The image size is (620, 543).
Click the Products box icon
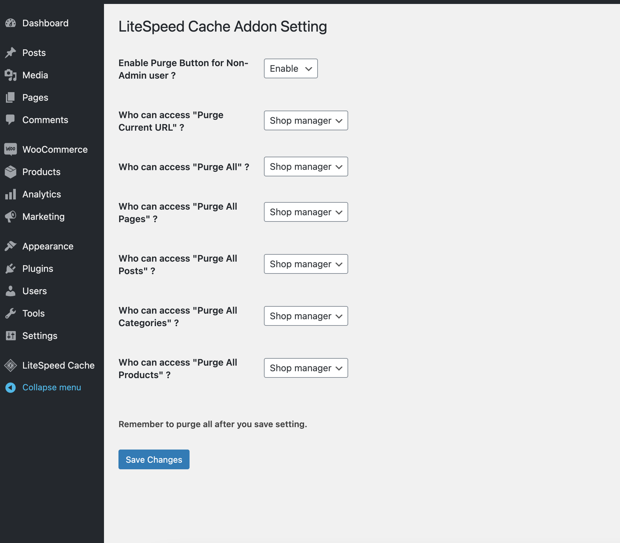11,172
